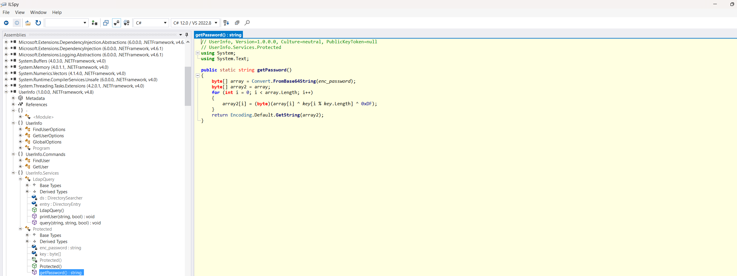Screen dimensions: 737x276
Task: Toggle Show all types and members
Action: 127,23
